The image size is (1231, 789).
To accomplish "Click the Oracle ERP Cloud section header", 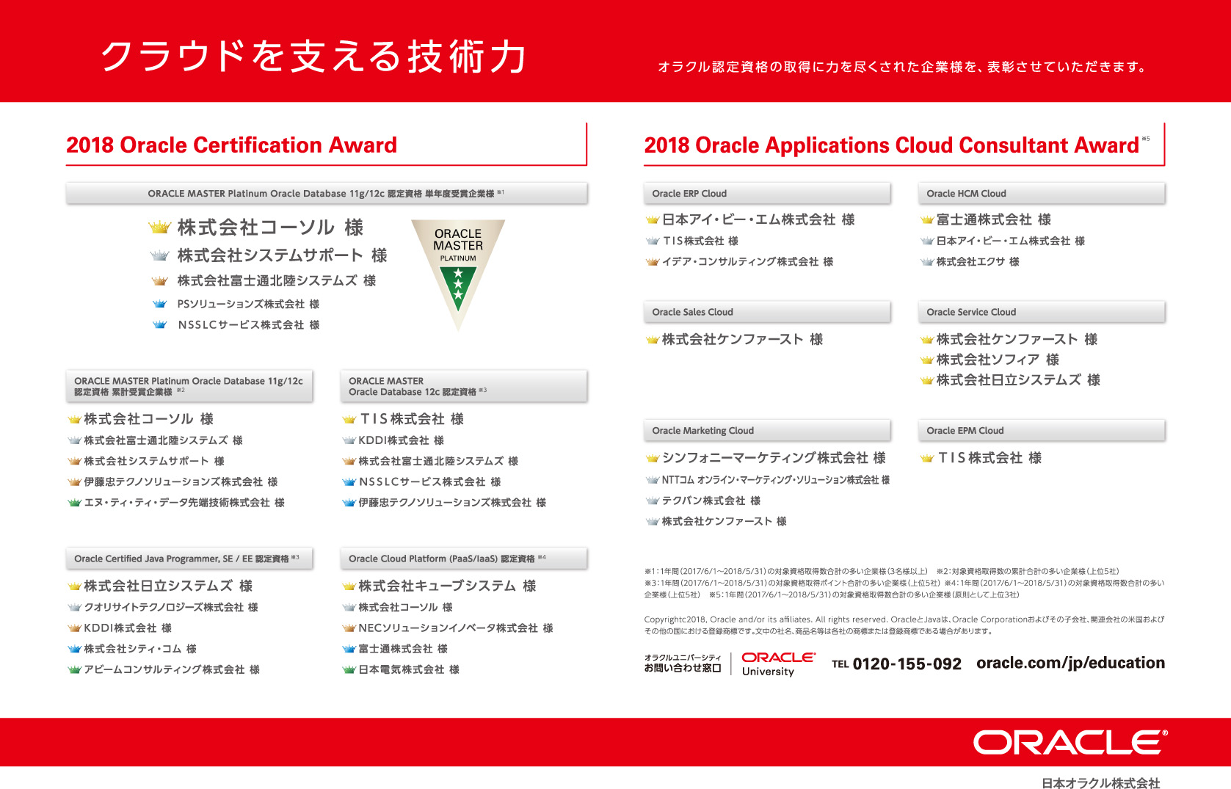I will click(x=767, y=194).
